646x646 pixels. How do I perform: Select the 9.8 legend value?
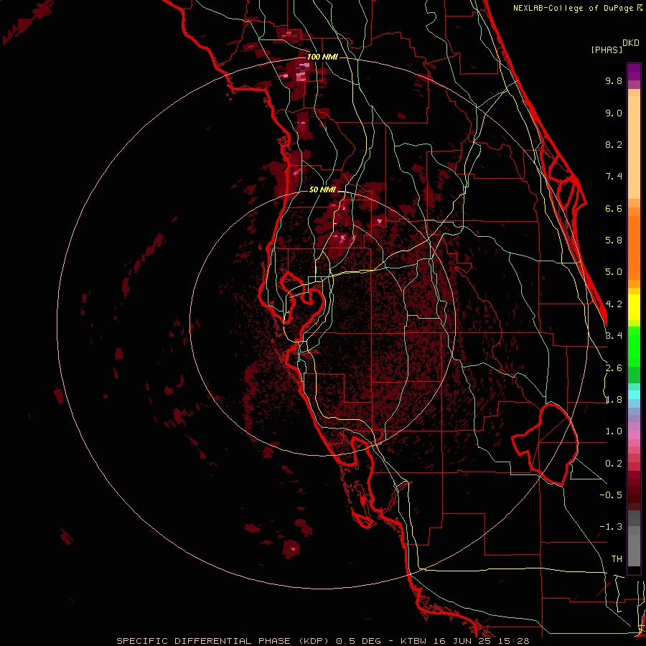pos(614,80)
